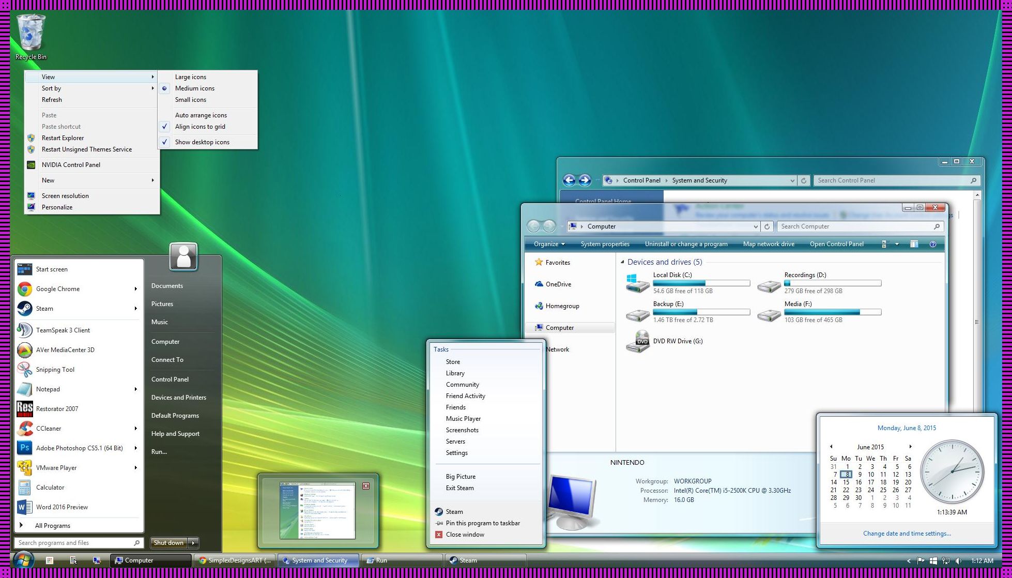Click Forward arrow in Control Panel window
Image resolution: width=1012 pixels, height=578 pixels.
(x=585, y=180)
